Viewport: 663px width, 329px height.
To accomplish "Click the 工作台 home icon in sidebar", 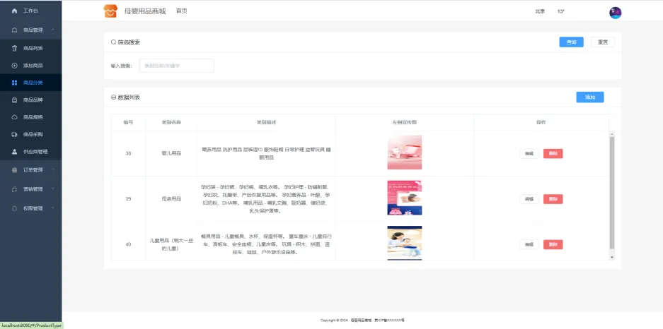I will [14, 11].
